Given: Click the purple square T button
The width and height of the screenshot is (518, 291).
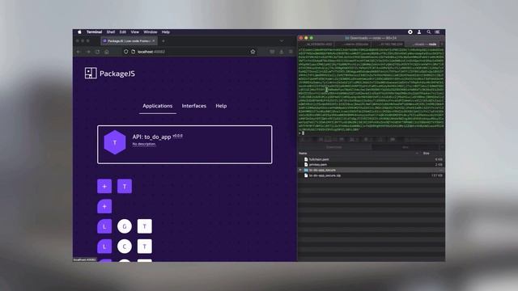Looking at the screenshot, I should point(125,187).
